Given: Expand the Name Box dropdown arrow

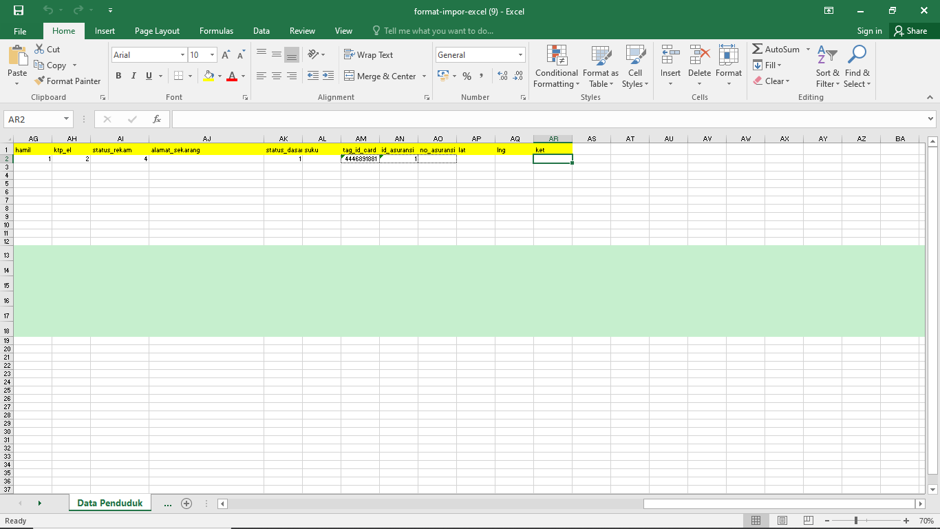Looking at the screenshot, I should click(67, 119).
